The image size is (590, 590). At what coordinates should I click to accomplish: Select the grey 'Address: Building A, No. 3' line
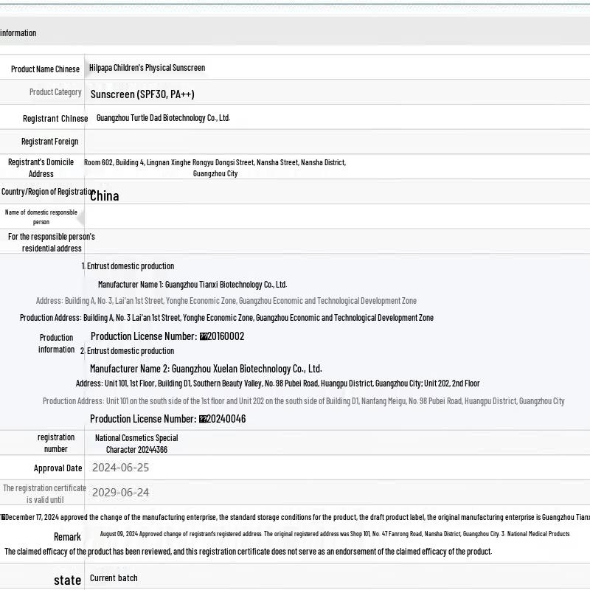click(x=226, y=301)
